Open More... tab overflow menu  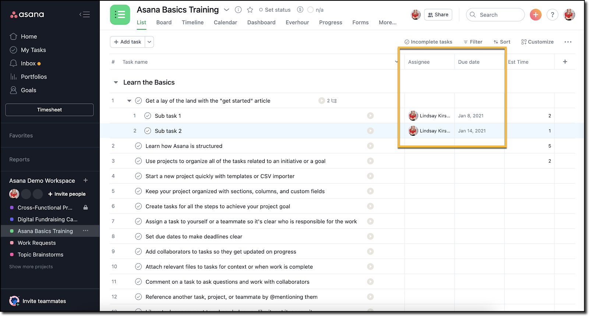[388, 22]
